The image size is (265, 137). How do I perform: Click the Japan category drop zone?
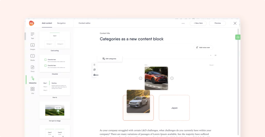point(174,108)
